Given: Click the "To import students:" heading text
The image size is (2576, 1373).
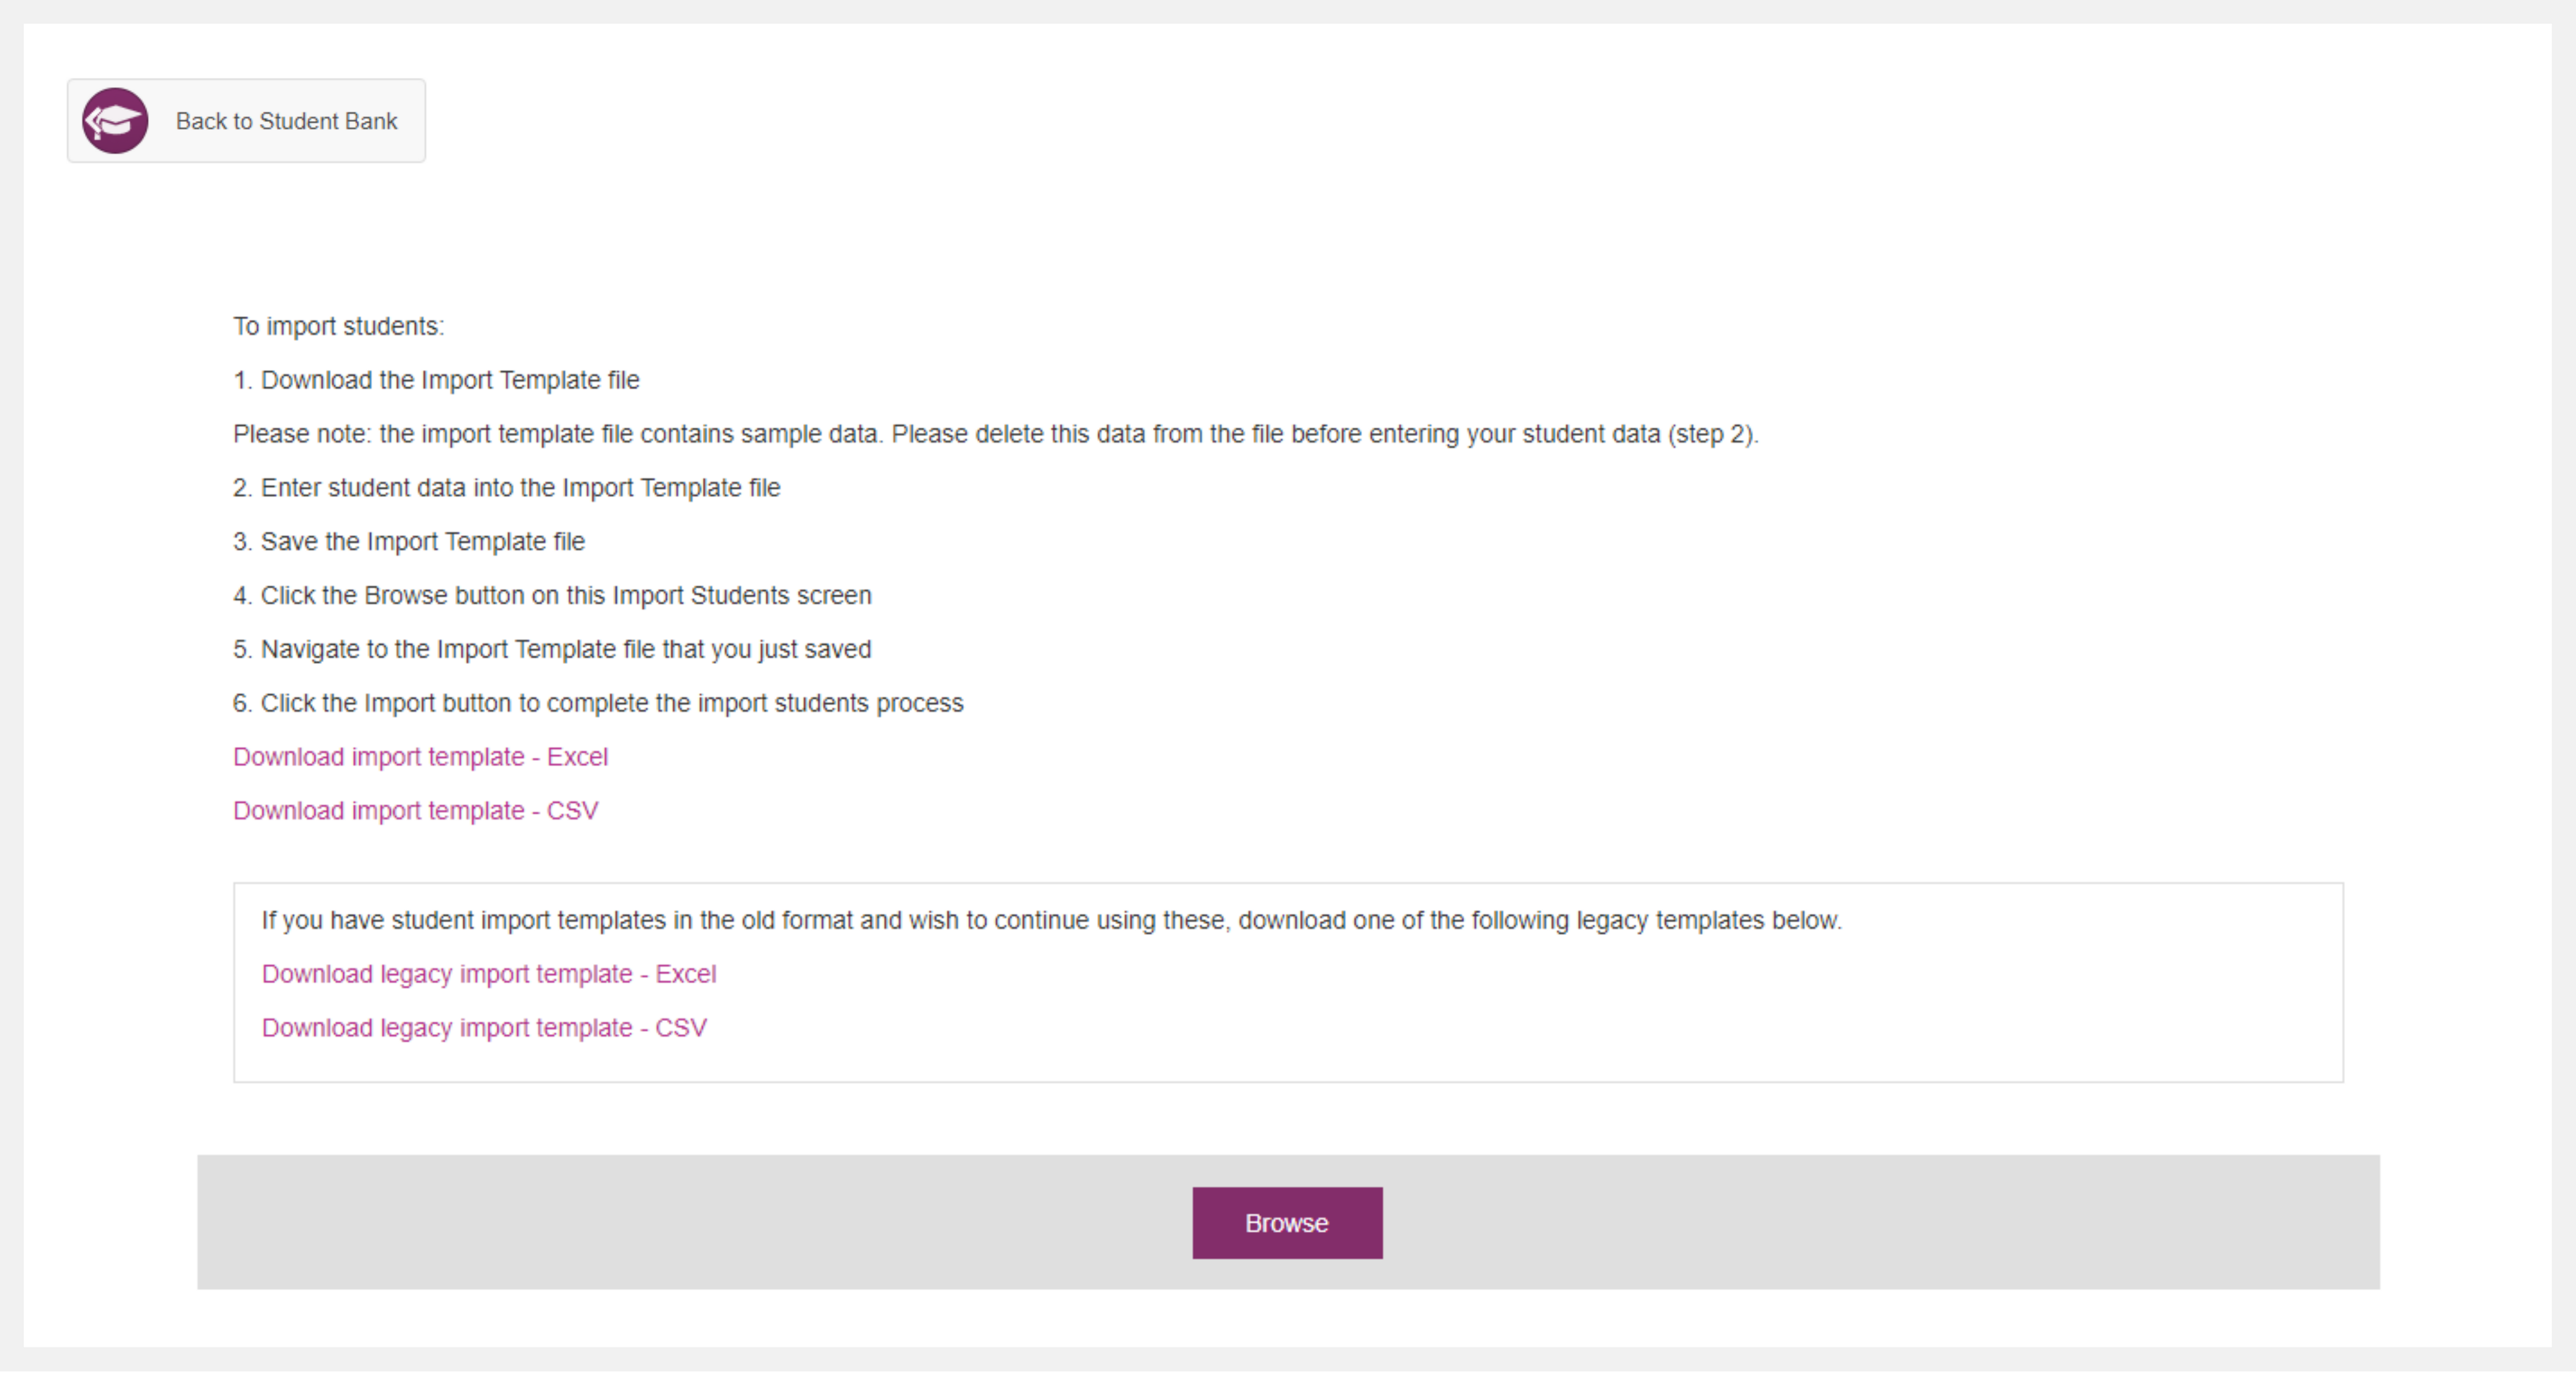Looking at the screenshot, I should click(338, 327).
